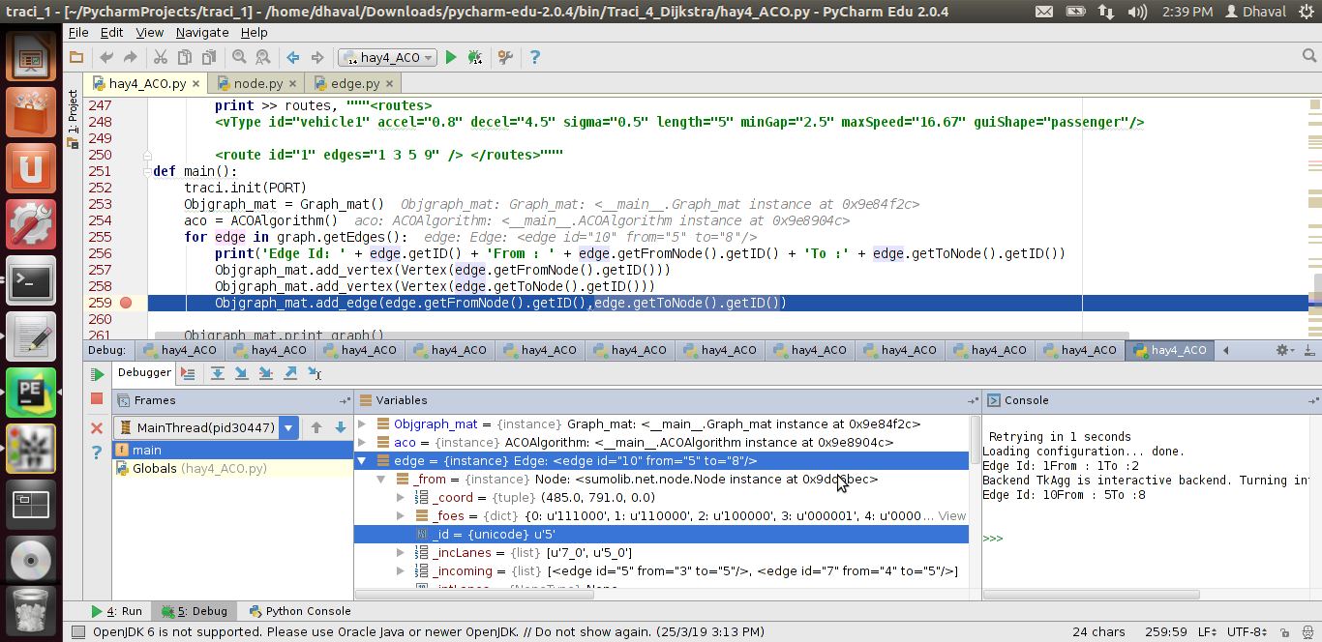
Task: Open the Navigate menu
Action: (201, 32)
